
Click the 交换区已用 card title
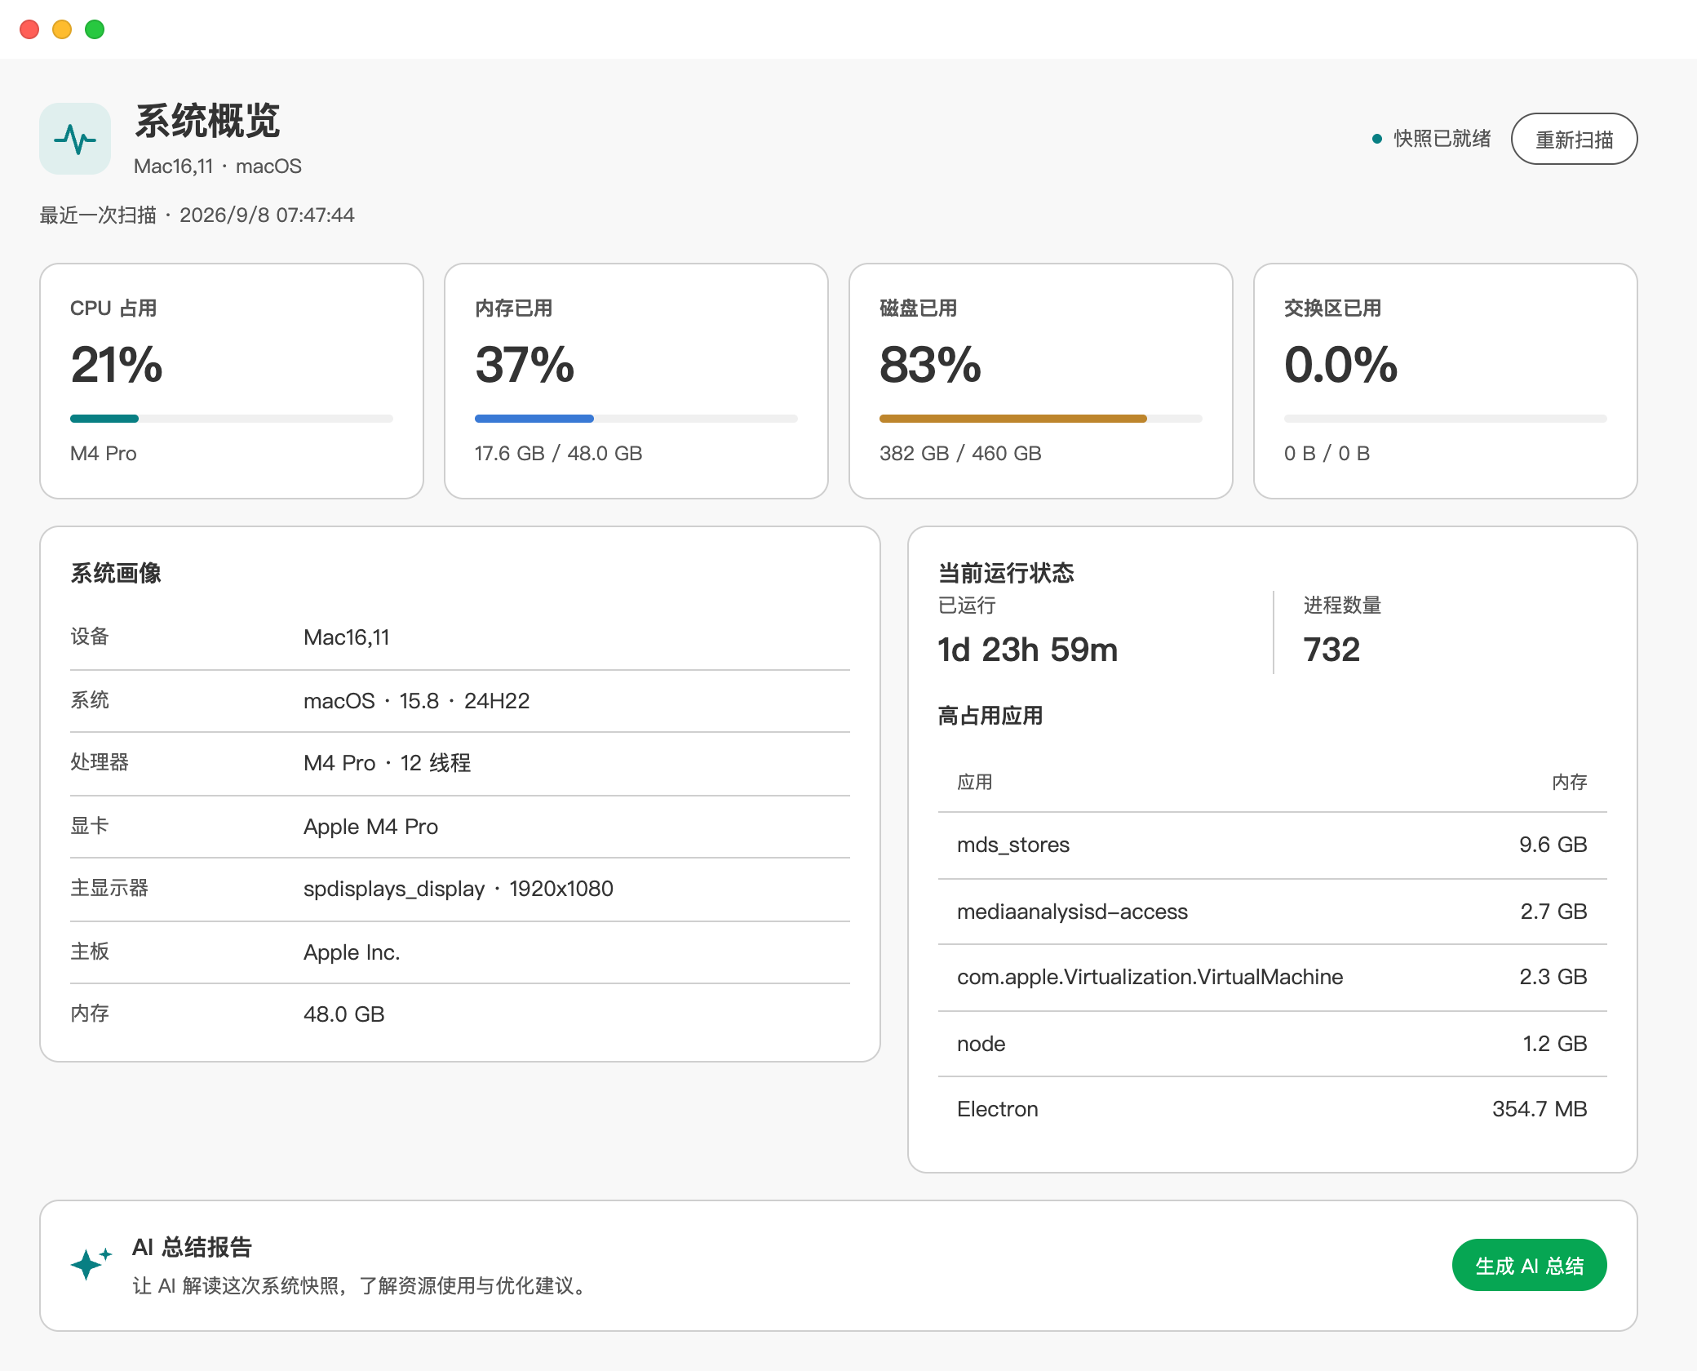click(1332, 308)
